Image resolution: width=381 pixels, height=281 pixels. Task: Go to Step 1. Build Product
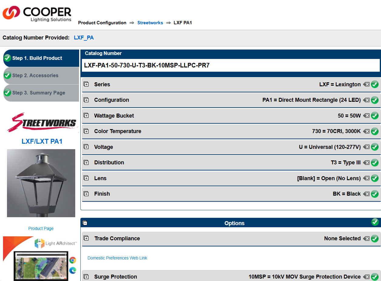tap(41, 58)
